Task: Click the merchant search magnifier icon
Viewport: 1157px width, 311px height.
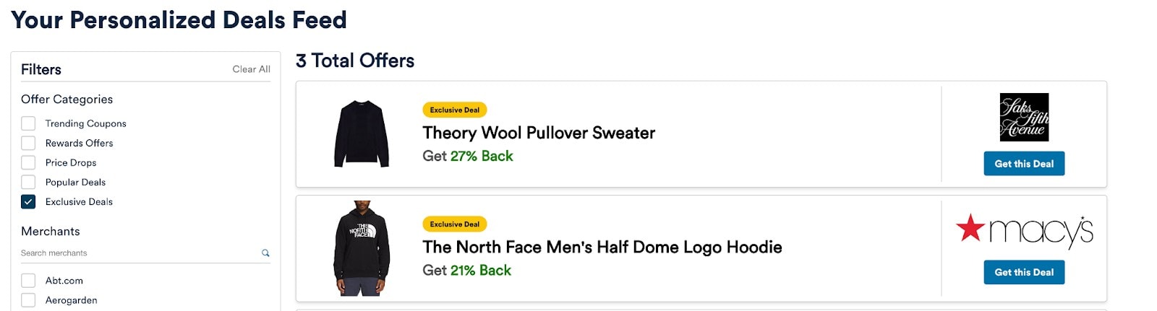Action: click(265, 253)
